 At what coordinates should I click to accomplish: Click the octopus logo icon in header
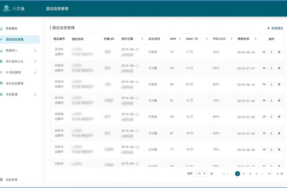[6, 9]
